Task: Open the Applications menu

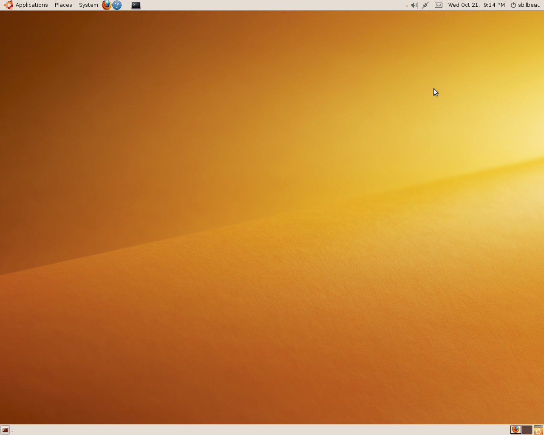Action: [31, 5]
